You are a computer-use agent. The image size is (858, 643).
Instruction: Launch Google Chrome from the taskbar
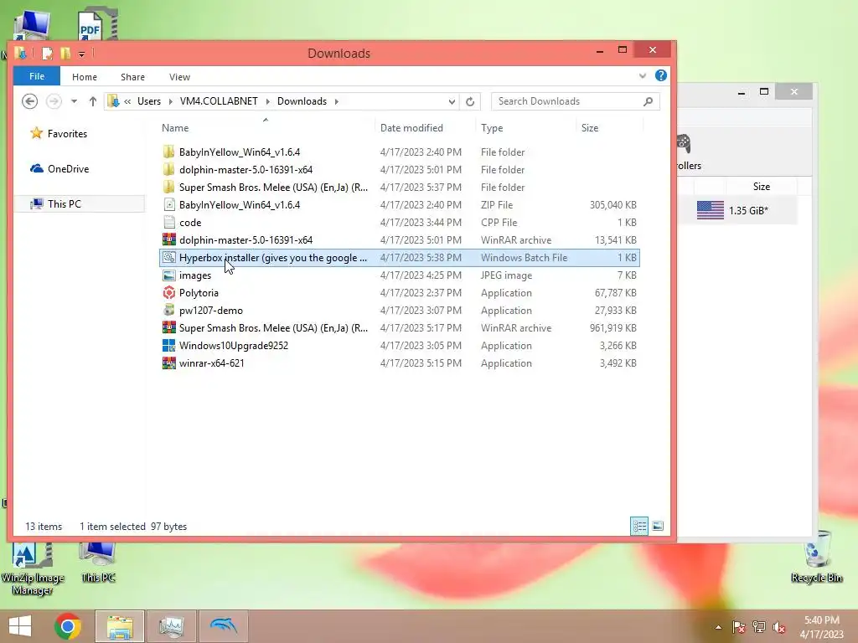tap(68, 626)
